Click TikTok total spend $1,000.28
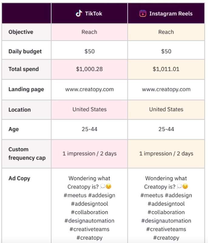The width and height of the screenshot is (208, 243). (89, 69)
